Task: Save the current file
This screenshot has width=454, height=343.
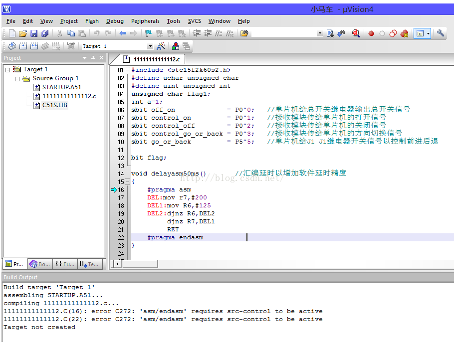Action: (x=34, y=33)
